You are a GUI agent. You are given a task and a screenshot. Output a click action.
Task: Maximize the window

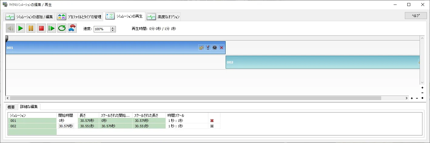[x=408, y=5]
